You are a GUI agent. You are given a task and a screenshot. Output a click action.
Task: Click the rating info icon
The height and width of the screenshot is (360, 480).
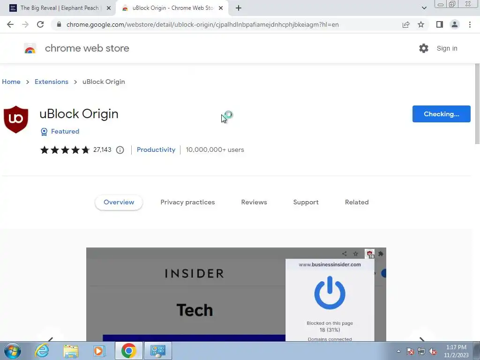pyautogui.click(x=120, y=150)
